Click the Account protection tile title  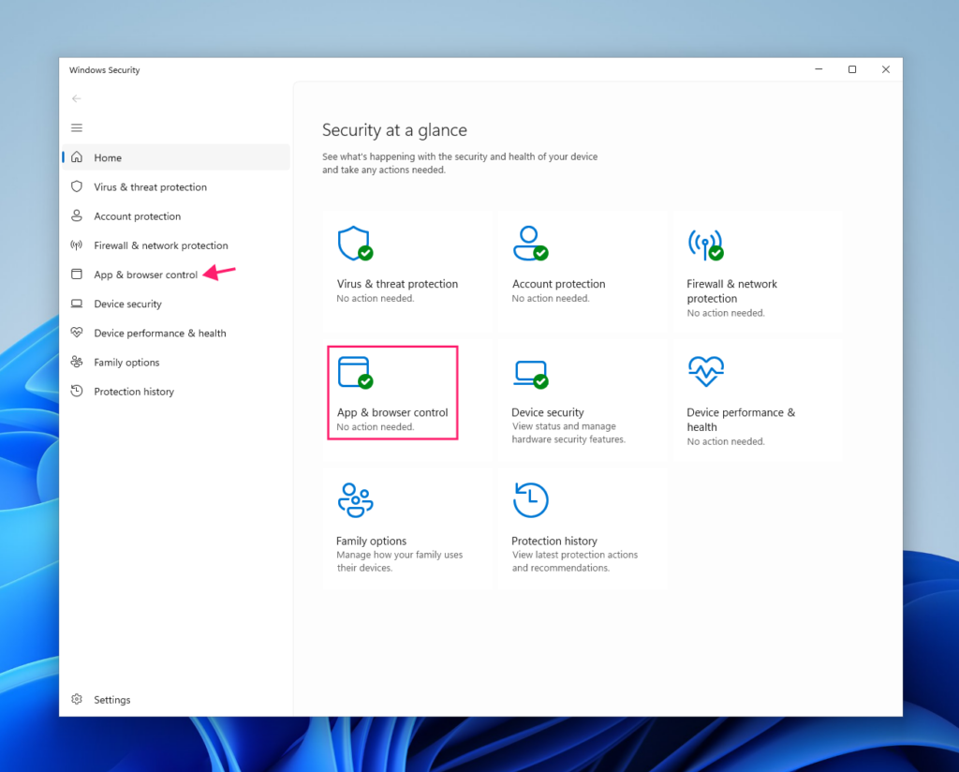coord(558,284)
